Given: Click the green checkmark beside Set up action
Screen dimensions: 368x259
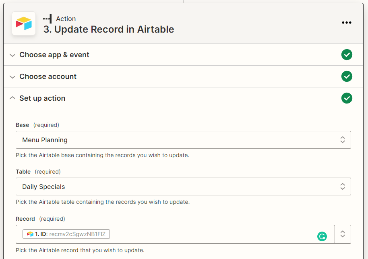Looking at the screenshot, I should [346, 98].
